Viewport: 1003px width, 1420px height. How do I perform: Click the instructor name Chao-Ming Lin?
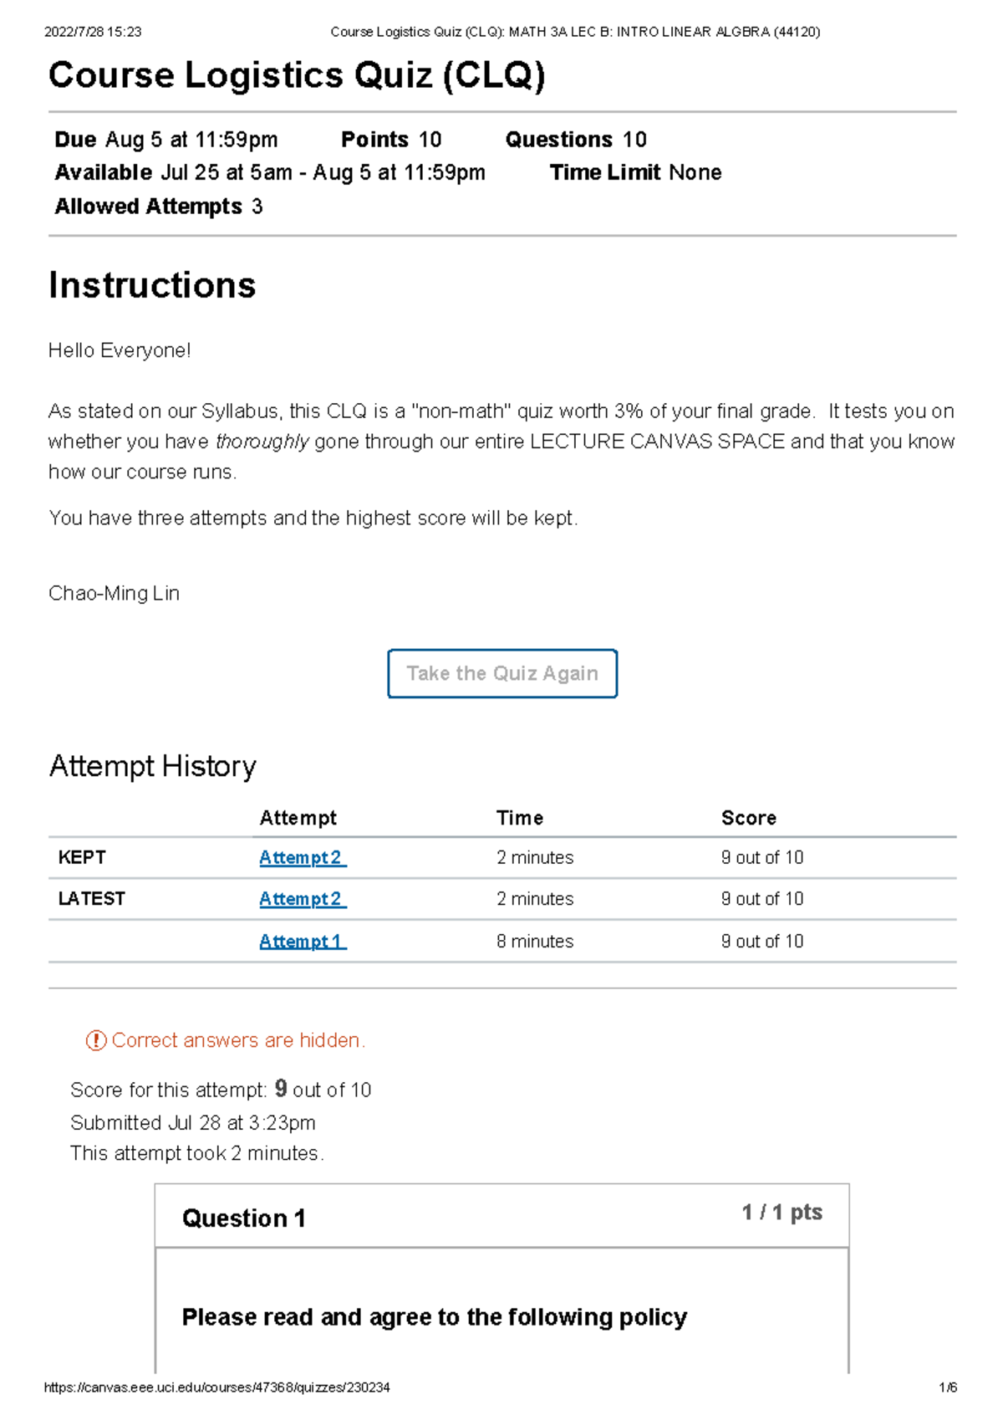pyautogui.click(x=114, y=594)
